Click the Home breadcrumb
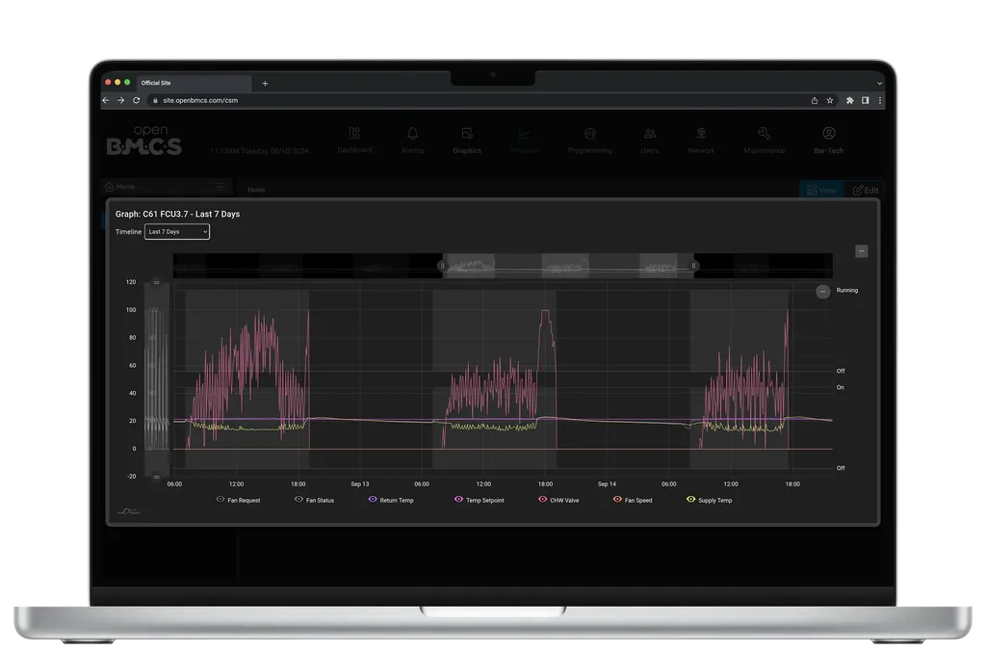Image resolution: width=986 pixels, height=650 pixels. (256, 190)
